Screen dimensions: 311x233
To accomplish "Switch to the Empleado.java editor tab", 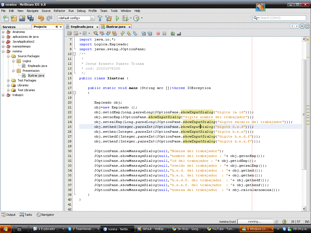I will (82, 27).
